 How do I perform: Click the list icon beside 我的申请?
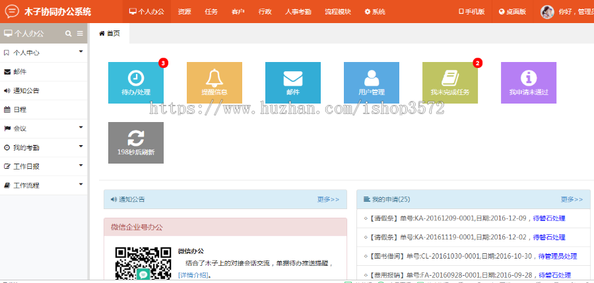366,199
